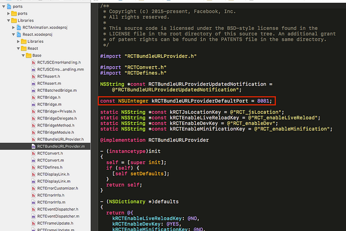Open RCTBridge.h file
This screenshot has height=231, width=346.
49,98
